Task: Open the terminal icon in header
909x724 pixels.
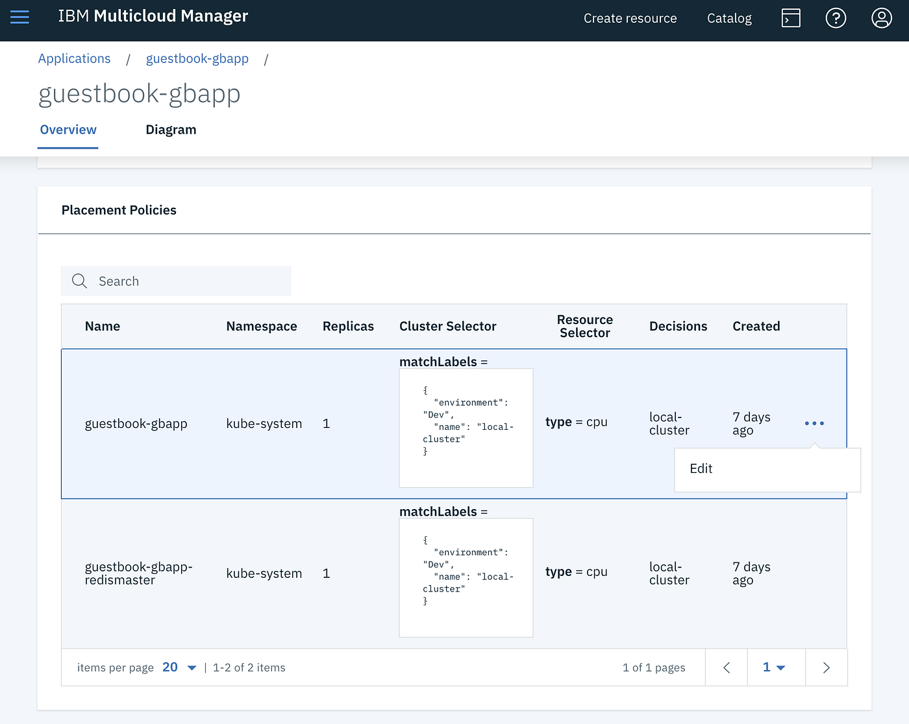Action: pyautogui.click(x=790, y=18)
